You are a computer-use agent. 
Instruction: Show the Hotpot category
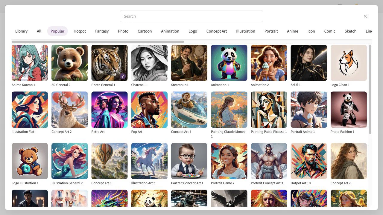point(80,31)
